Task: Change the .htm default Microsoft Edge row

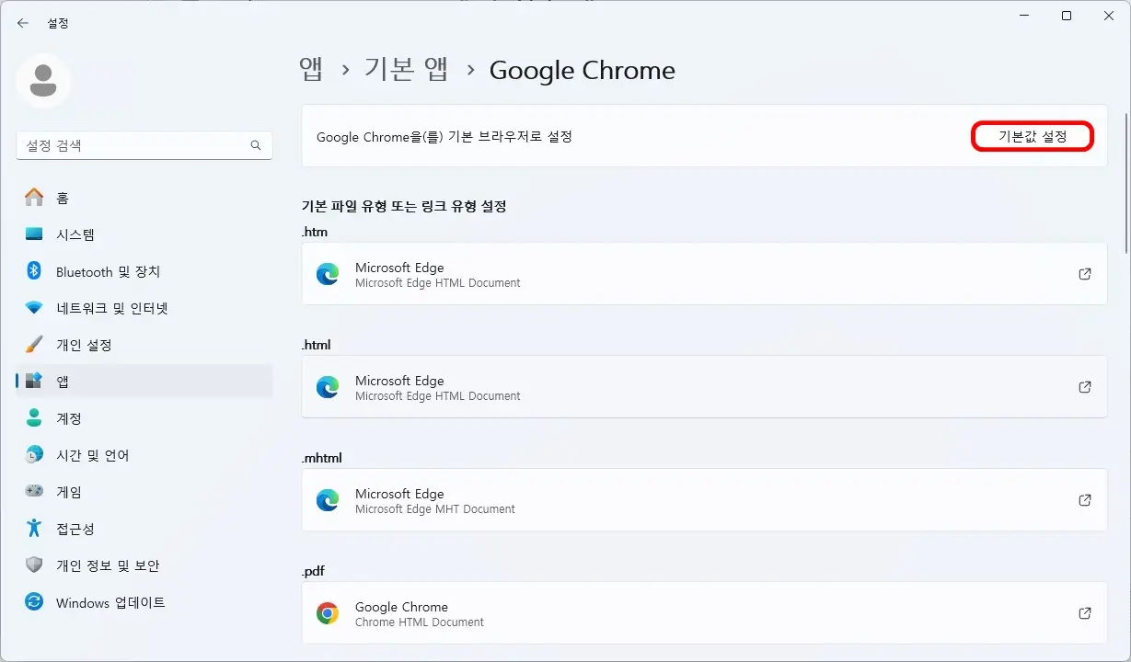Action: click(704, 274)
